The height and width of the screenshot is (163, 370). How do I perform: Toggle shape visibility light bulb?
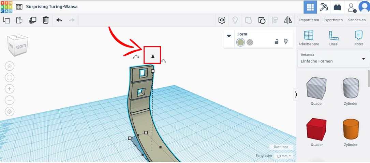tap(286, 42)
